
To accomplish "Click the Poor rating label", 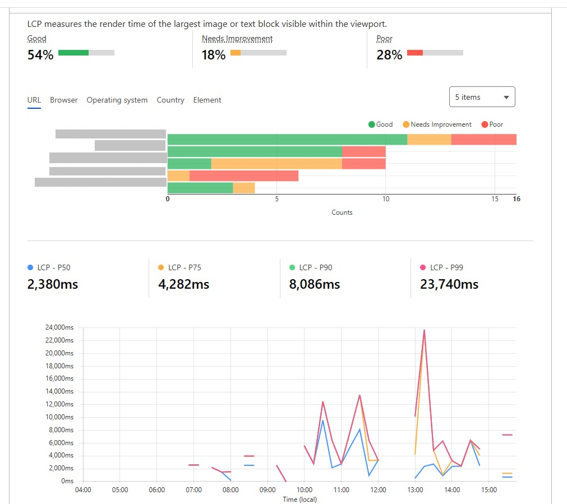I will 384,38.
